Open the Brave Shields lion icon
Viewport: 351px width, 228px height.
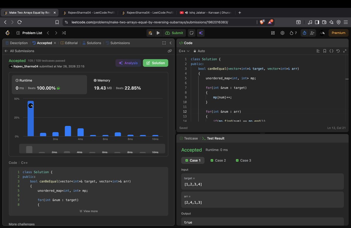(262, 22)
